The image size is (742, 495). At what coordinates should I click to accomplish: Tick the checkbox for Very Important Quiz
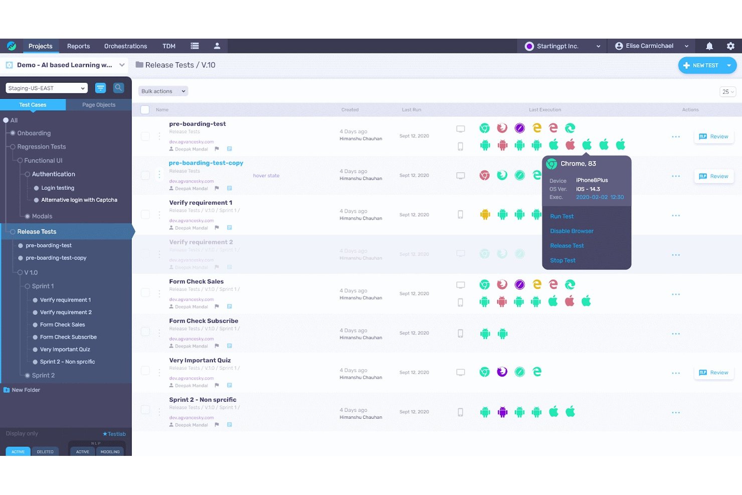pyautogui.click(x=145, y=371)
